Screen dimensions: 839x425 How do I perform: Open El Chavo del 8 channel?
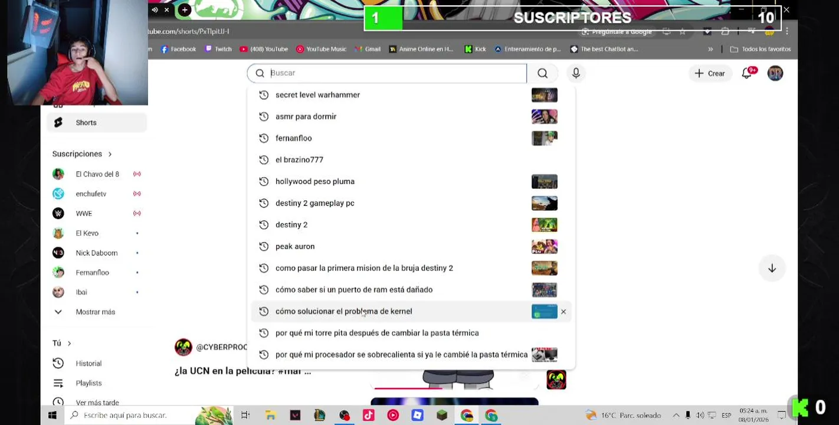[96, 174]
